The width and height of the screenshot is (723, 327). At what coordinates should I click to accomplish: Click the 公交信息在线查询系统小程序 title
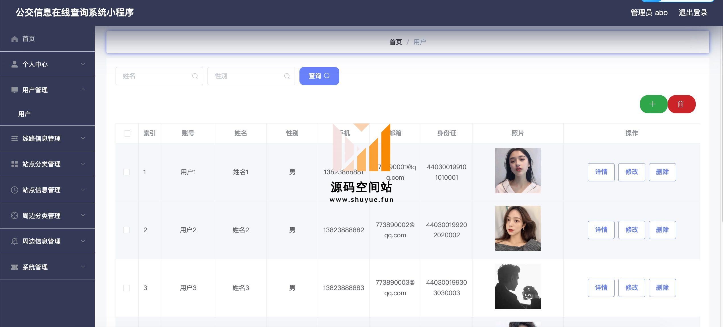tap(75, 12)
